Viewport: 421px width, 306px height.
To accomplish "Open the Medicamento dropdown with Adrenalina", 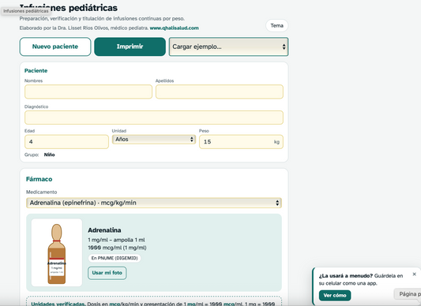I will (154, 203).
